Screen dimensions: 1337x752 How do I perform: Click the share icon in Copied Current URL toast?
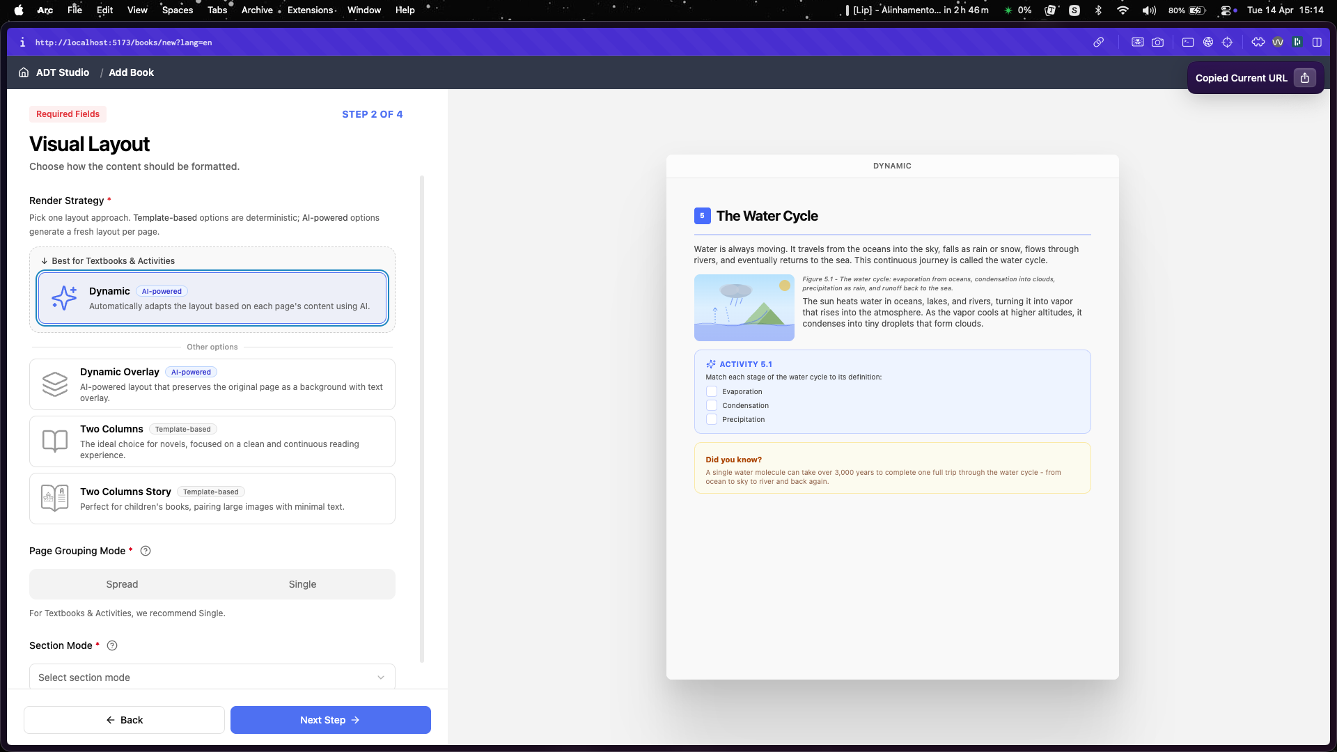point(1305,78)
